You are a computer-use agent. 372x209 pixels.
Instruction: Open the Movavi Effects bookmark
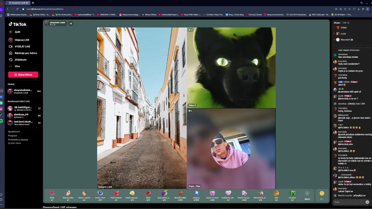pos(149,15)
